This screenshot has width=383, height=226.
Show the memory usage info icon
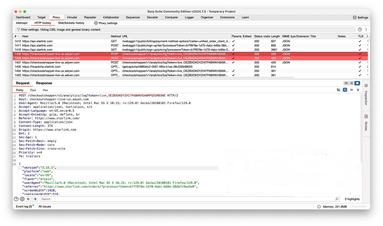tap(319, 207)
